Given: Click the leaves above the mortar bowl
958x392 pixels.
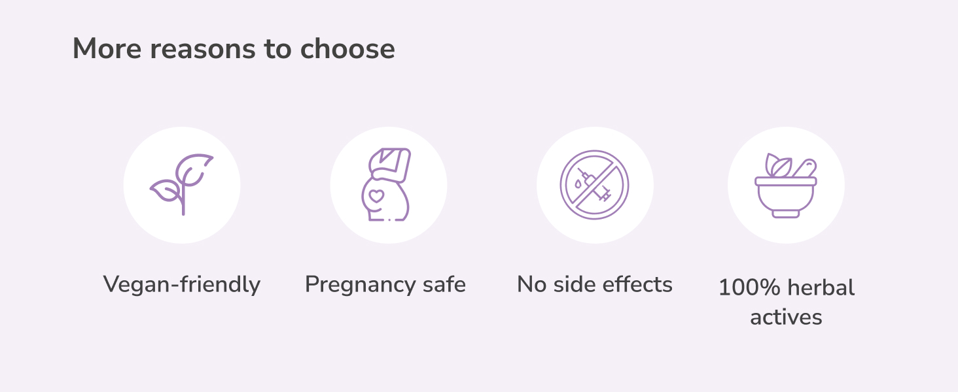Looking at the screenshot, I should (x=777, y=166).
